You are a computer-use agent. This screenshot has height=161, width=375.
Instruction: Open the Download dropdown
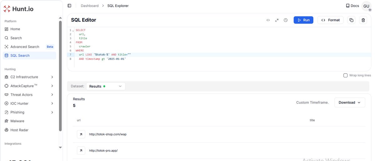350,102
